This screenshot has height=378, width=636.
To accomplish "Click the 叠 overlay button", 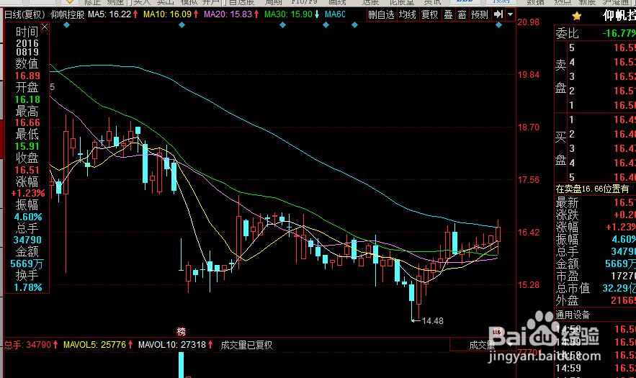I will click(x=448, y=14).
